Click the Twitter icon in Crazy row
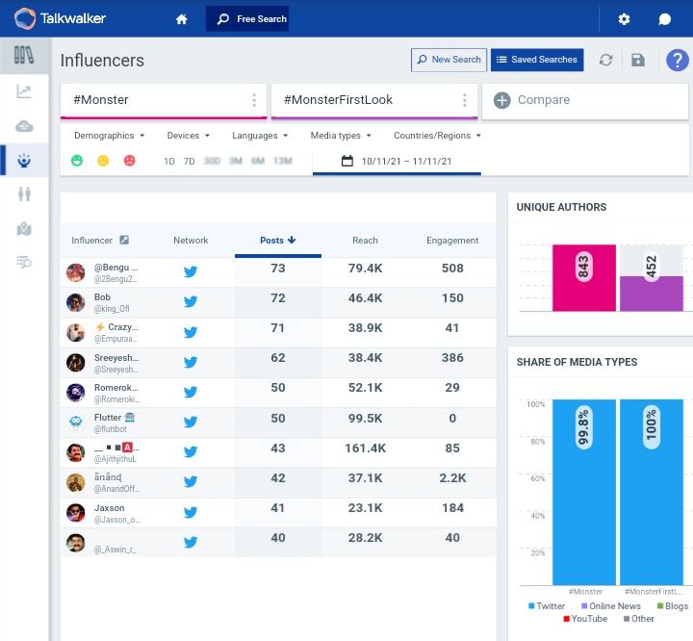 (x=190, y=332)
